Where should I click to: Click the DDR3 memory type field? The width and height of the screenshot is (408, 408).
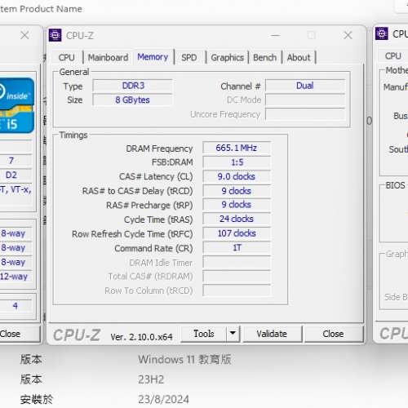tap(133, 86)
